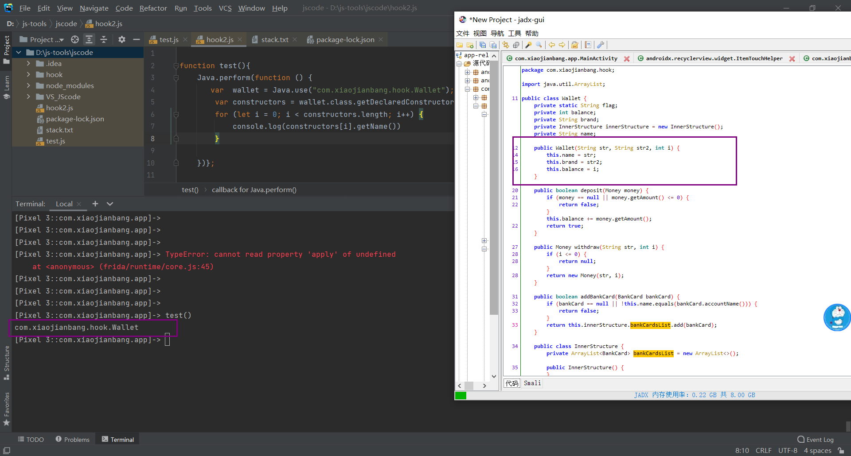Click the UTF-8 encoding indicator
Screen dimensions: 851x456
point(788,450)
